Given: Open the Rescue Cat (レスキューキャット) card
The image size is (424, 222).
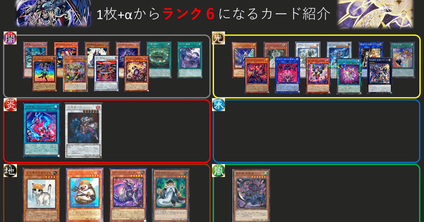Looking at the screenshot, I should coord(41,195).
